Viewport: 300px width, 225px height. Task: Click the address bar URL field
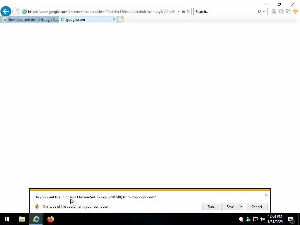101,12
